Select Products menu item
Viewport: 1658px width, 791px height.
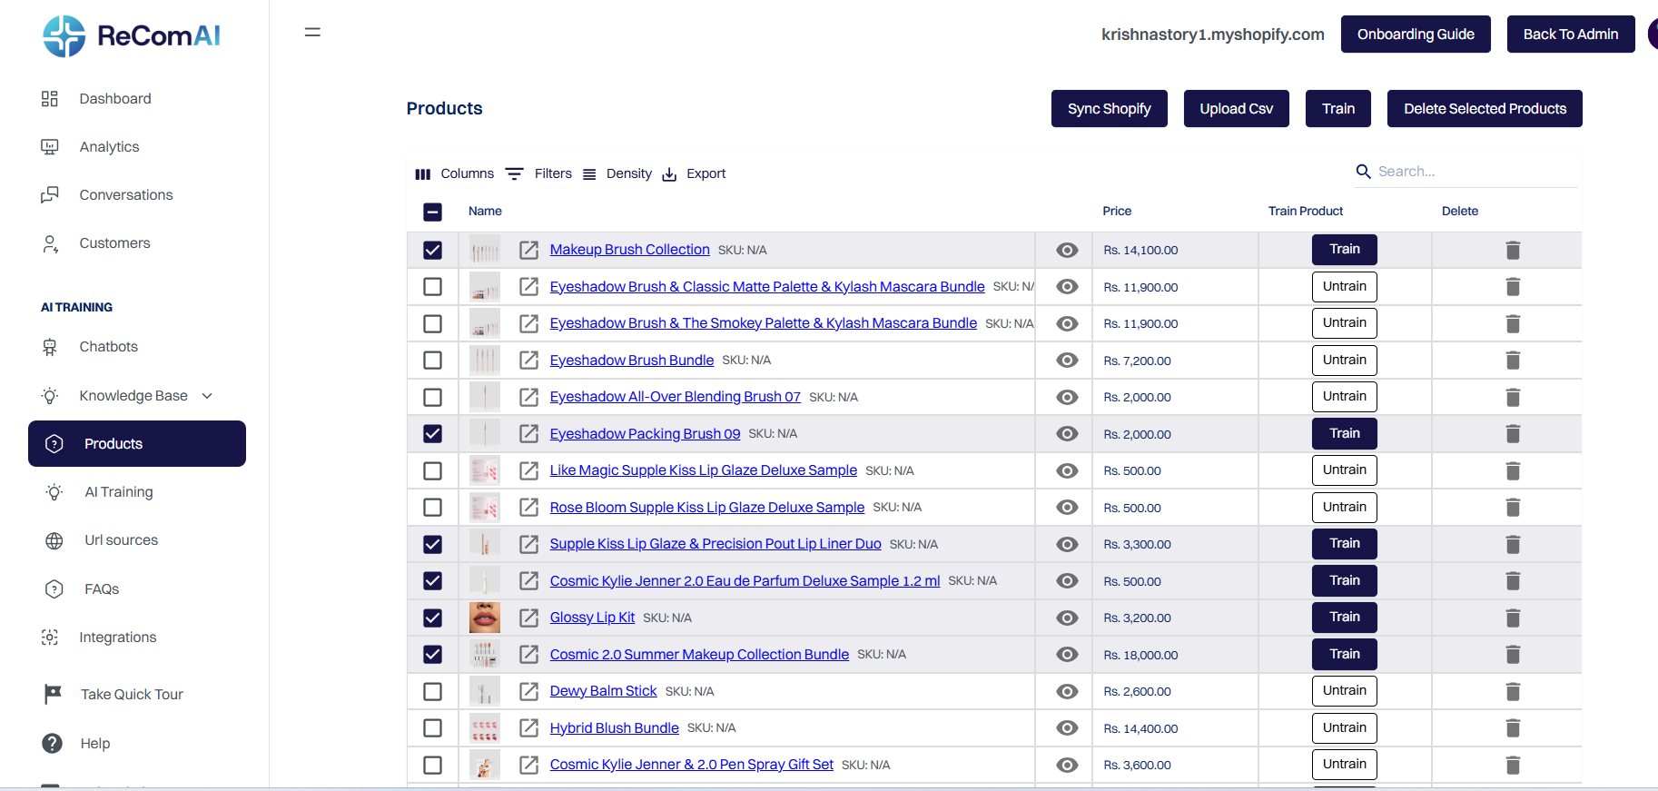click(137, 443)
